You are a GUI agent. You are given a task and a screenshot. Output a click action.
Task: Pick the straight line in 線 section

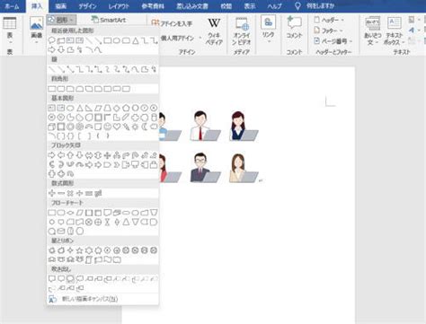click(x=51, y=69)
